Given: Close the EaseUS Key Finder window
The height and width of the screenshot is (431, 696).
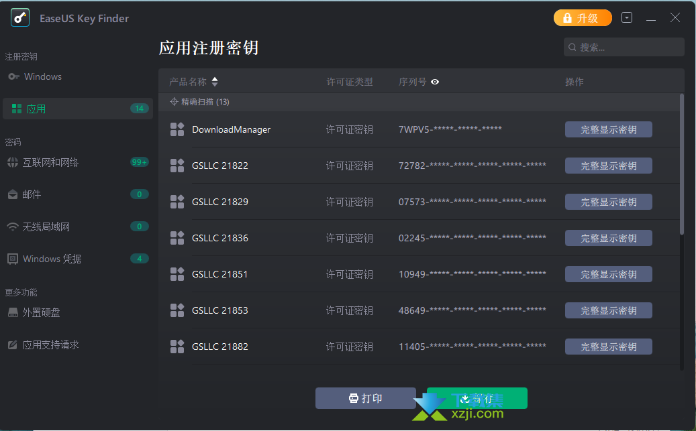Looking at the screenshot, I should click(x=675, y=17).
